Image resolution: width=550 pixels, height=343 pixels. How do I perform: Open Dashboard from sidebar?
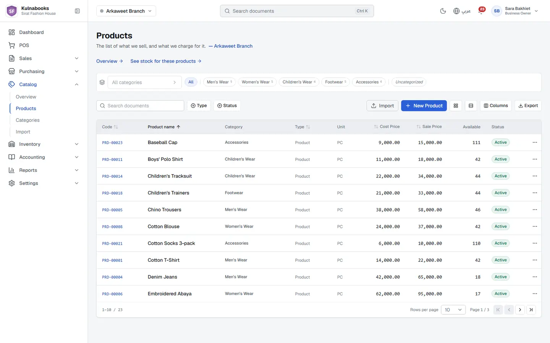[x=44, y=32]
